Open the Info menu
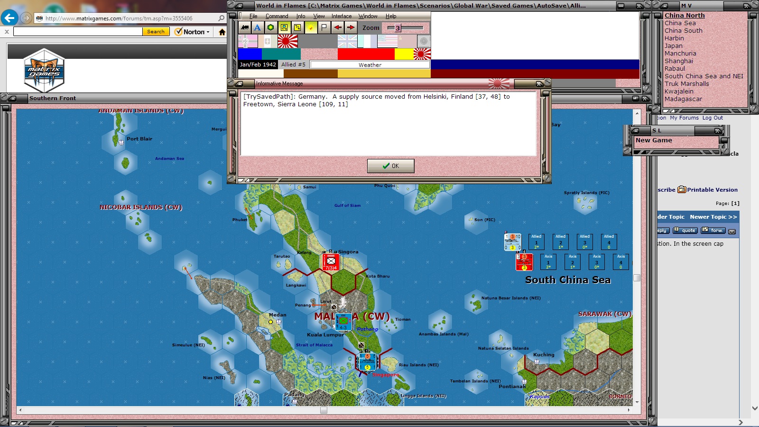The height and width of the screenshot is (427, 759). point(301,16)
